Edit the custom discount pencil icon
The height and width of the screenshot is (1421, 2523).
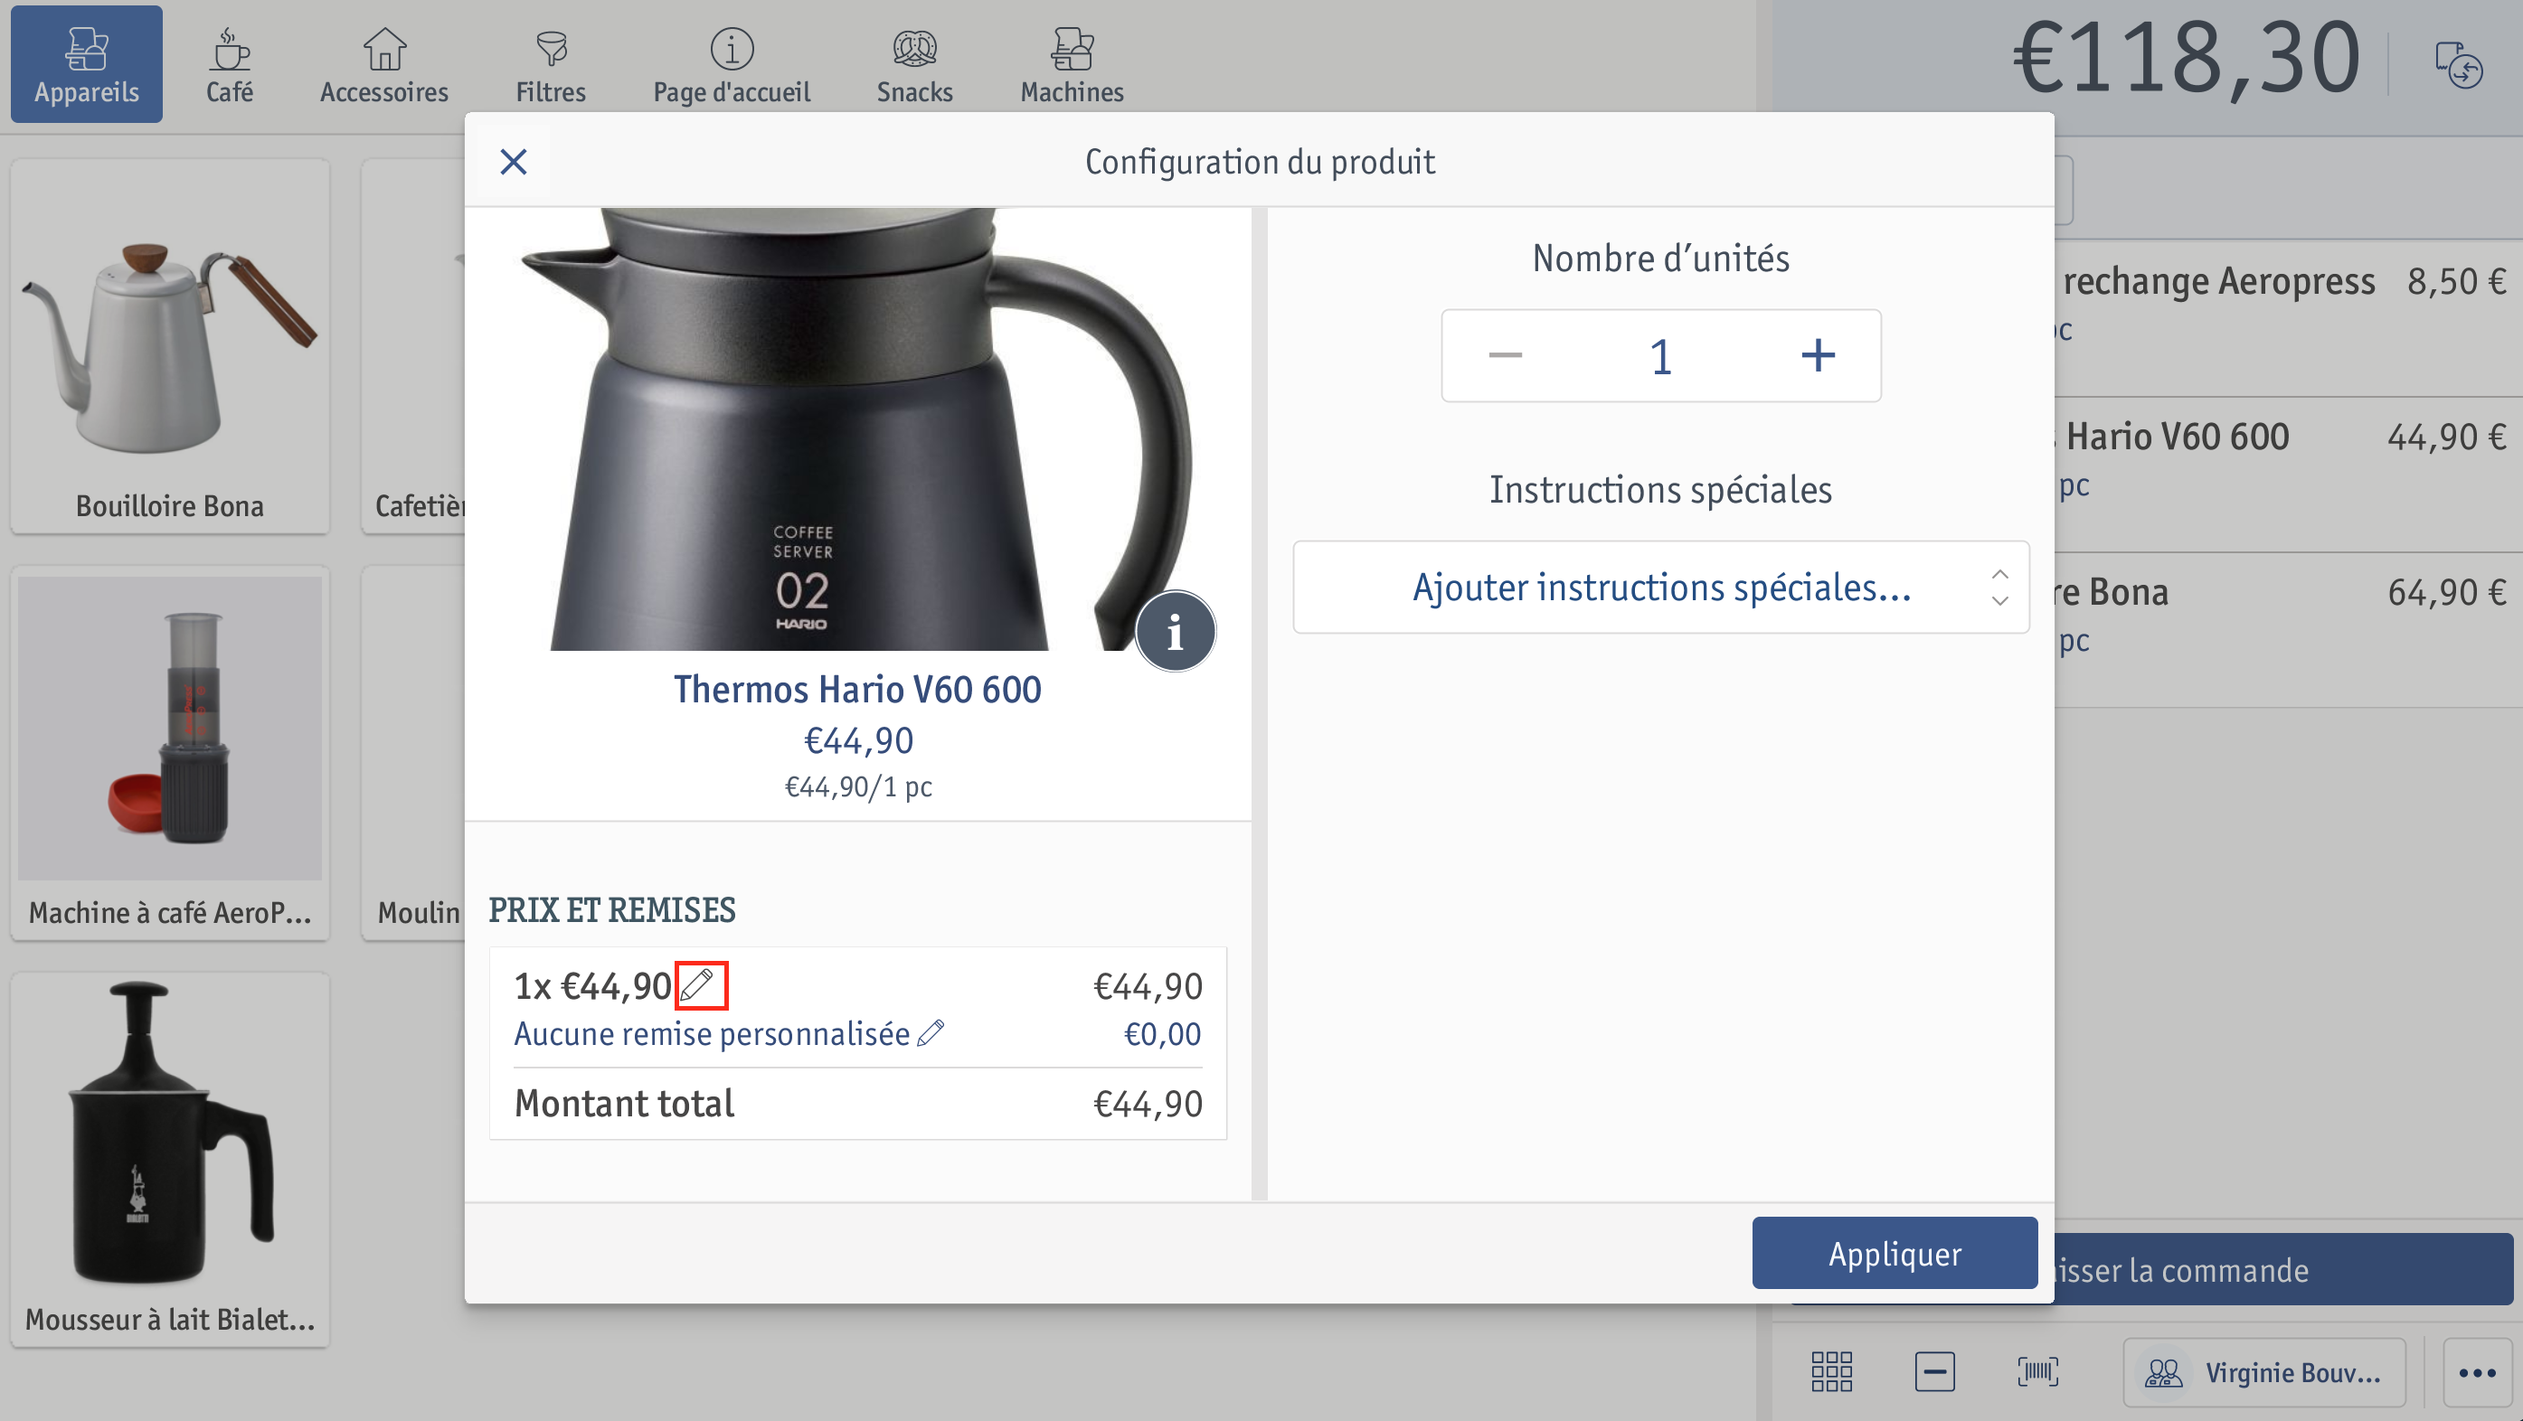click(931, 1033)
